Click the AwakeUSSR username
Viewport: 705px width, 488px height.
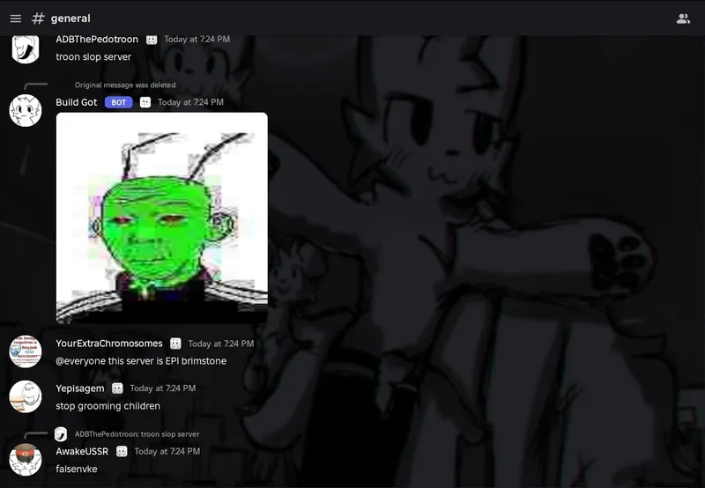tap(82, 451)
